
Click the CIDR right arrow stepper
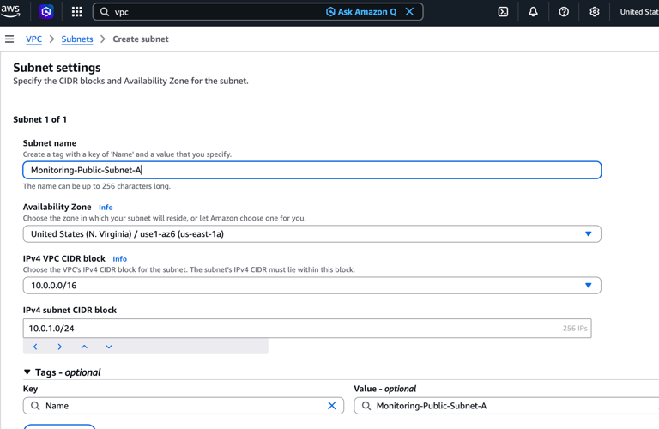point(60,347)
